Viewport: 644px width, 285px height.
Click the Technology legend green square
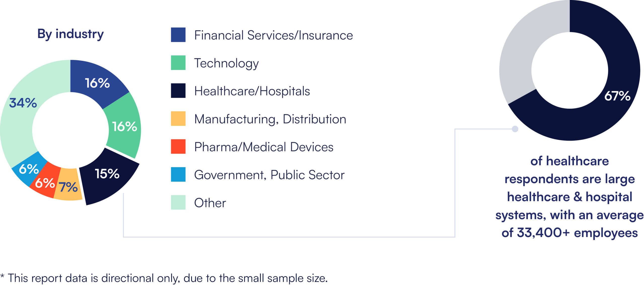click(178, 63)
